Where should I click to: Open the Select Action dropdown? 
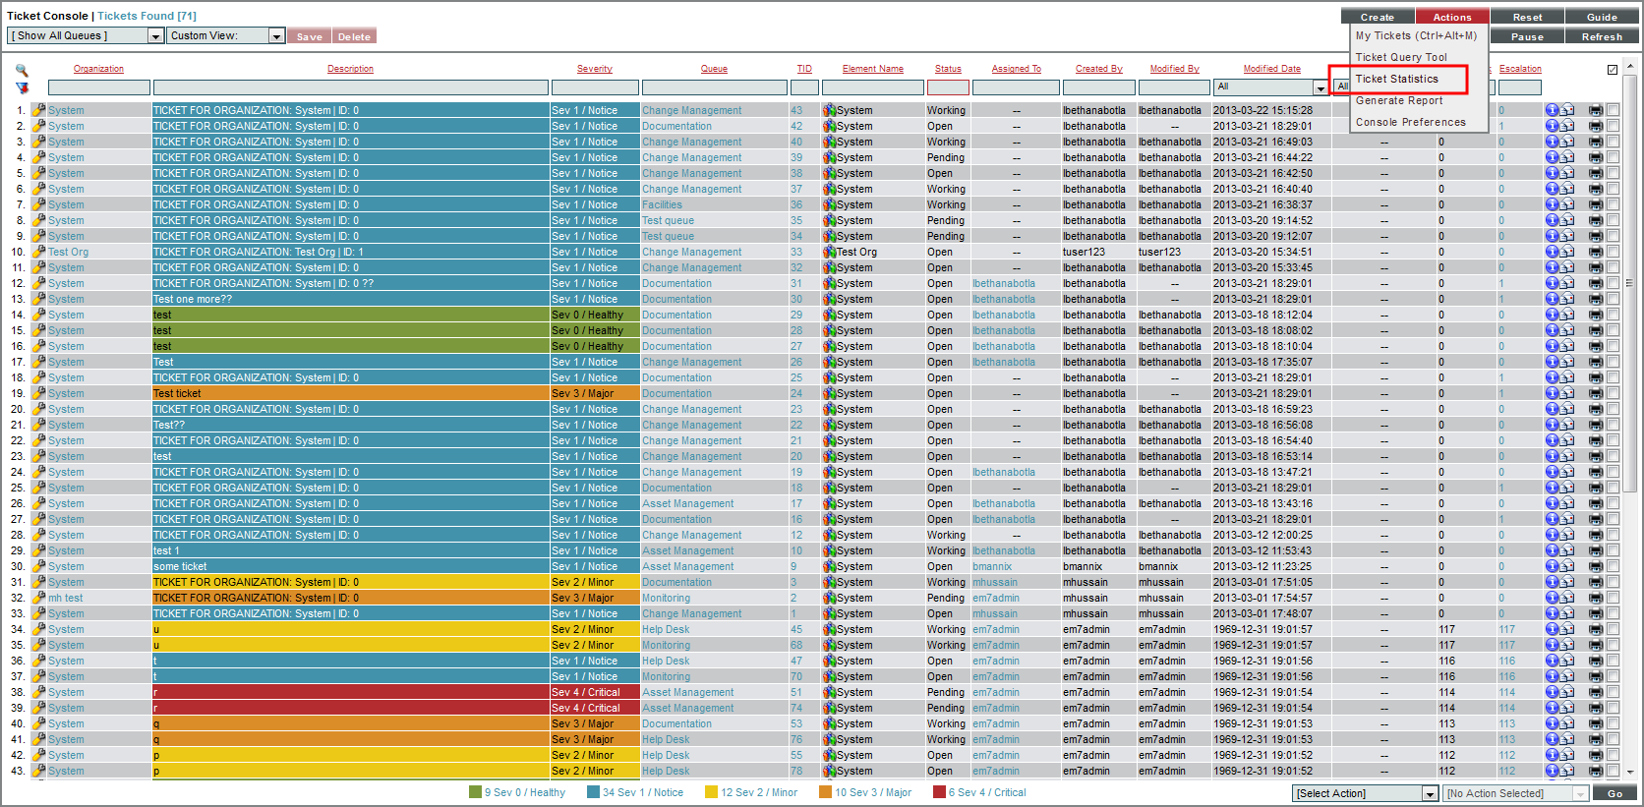click(x=1430, y=793)
